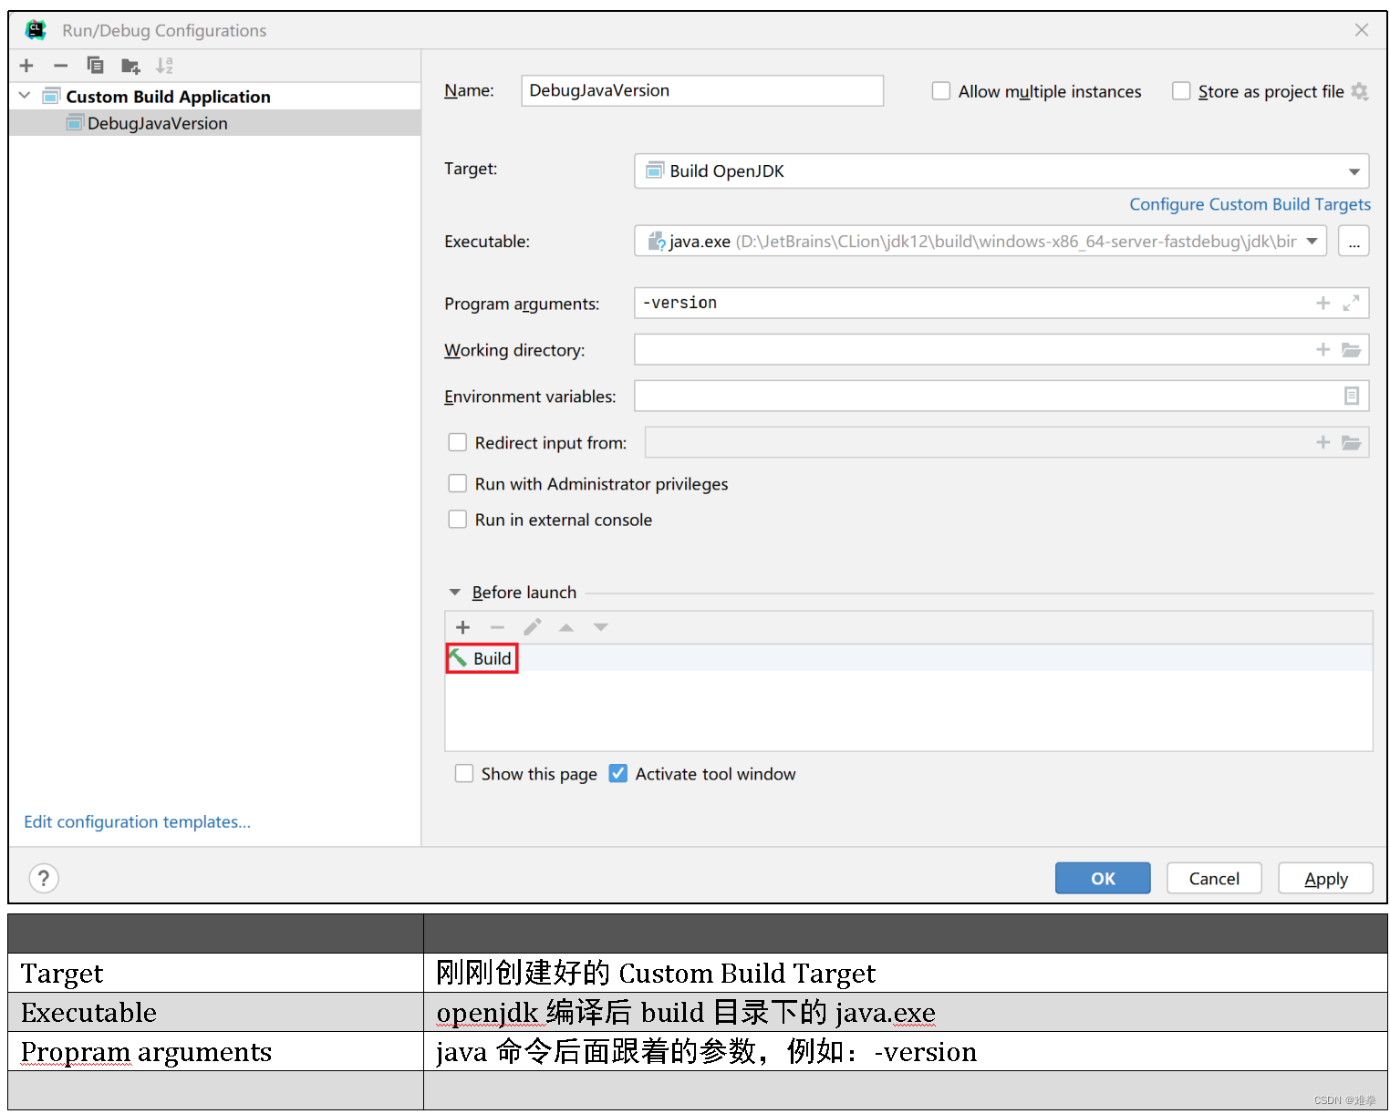The image size is (1390, 1114).
Task: Enable Redirect input from
Action: (458, 442)
